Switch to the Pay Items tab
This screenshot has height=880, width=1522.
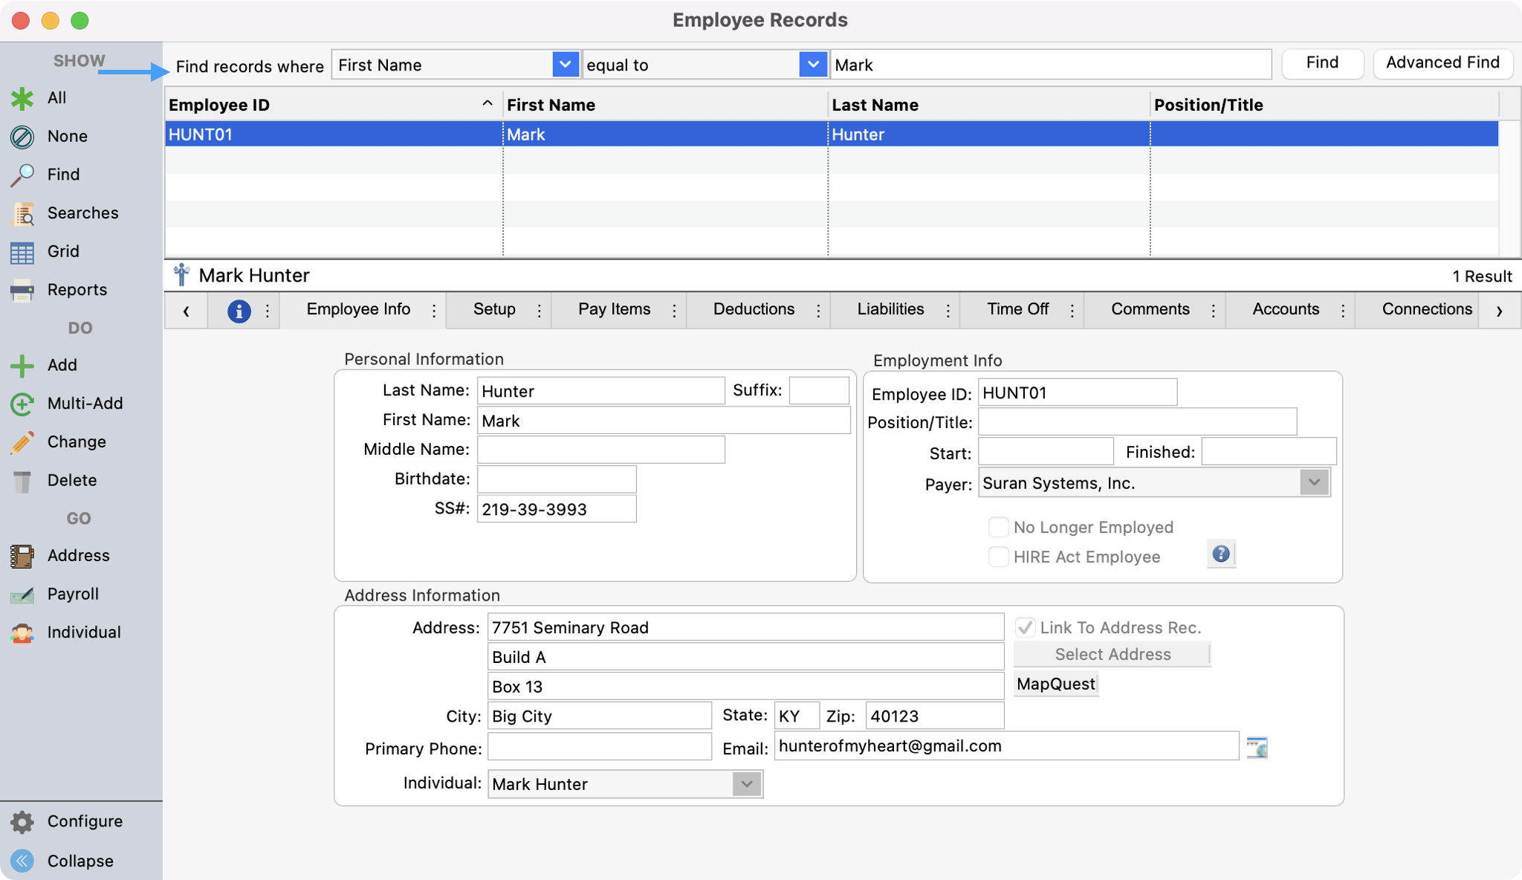(x=614, y=309)
